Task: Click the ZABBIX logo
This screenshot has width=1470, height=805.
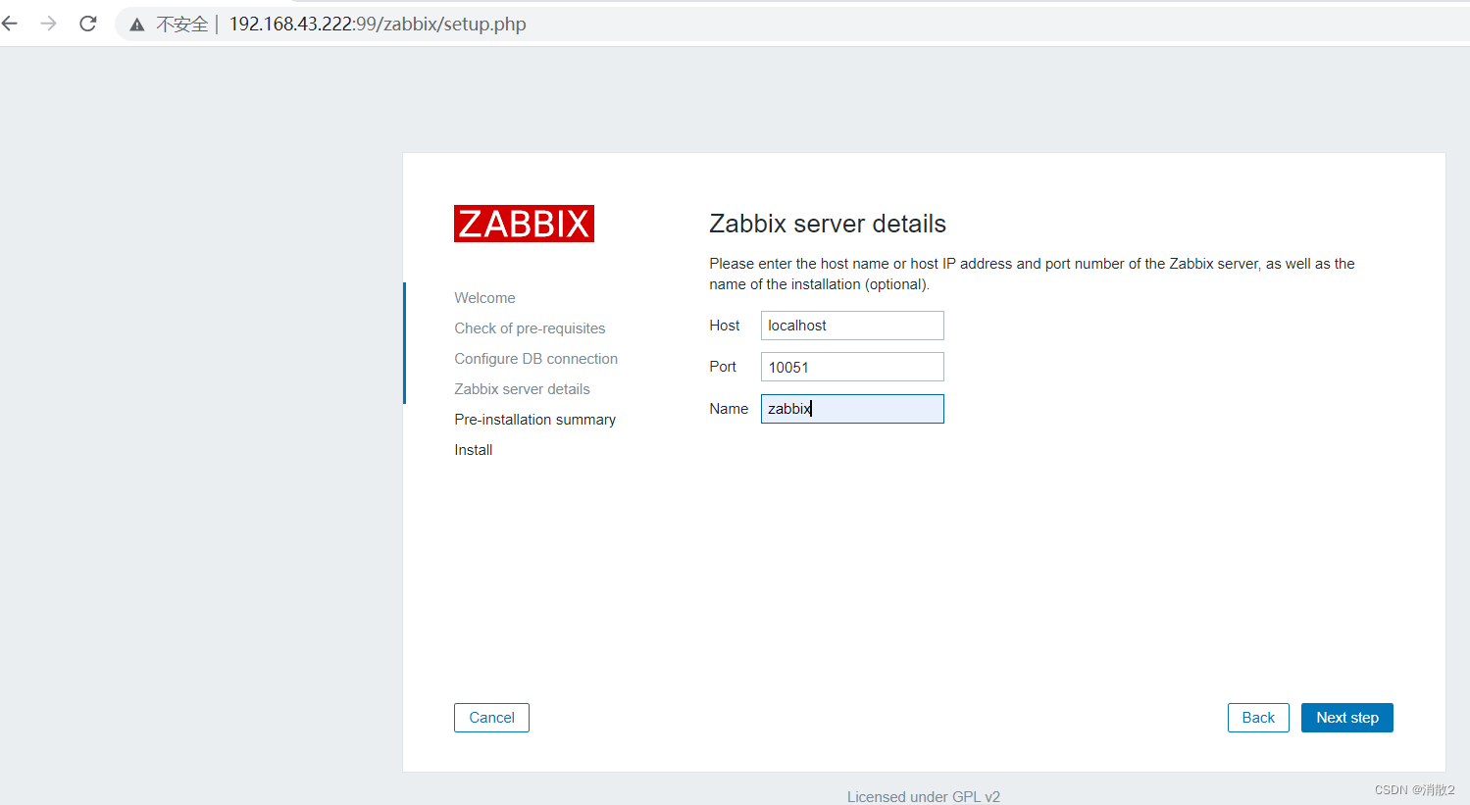Action: (524, 224)
